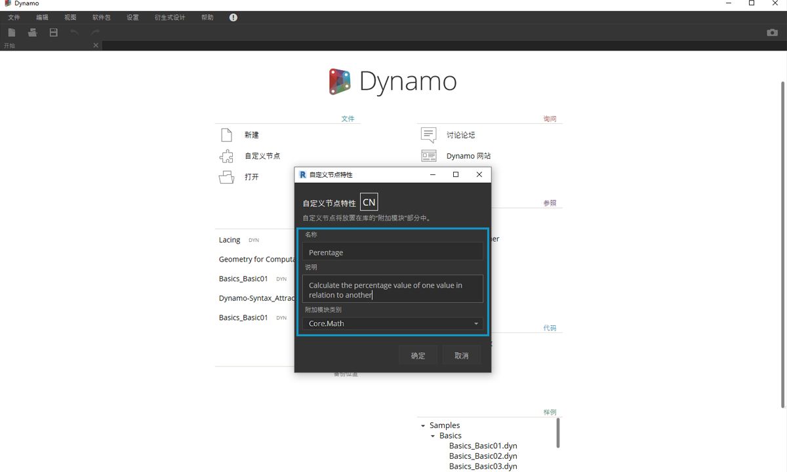787x472 pixels.
Task: Open the 编辑 menu
Action: [x=43, y=18]
